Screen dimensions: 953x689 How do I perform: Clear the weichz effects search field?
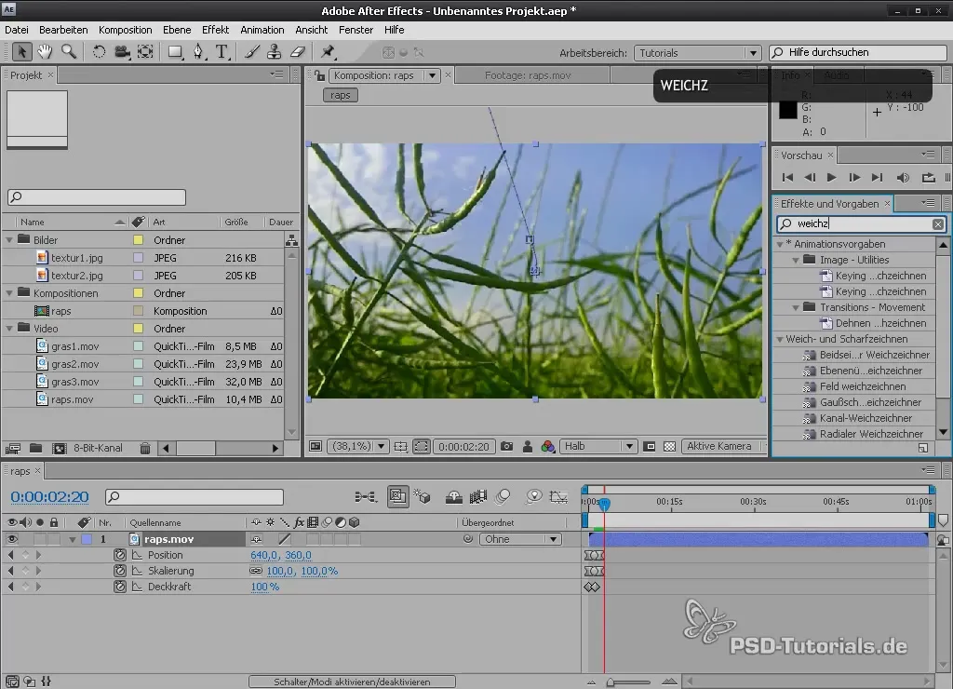tap(938, 224)
